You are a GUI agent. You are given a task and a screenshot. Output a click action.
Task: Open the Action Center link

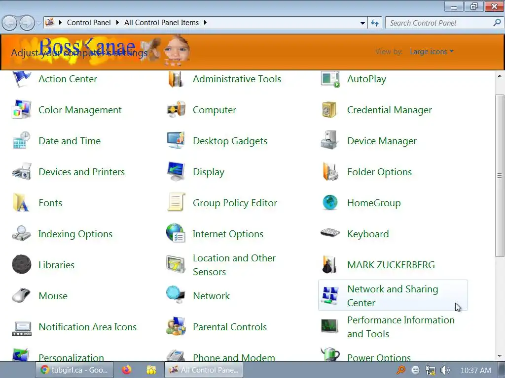(68, 79)
